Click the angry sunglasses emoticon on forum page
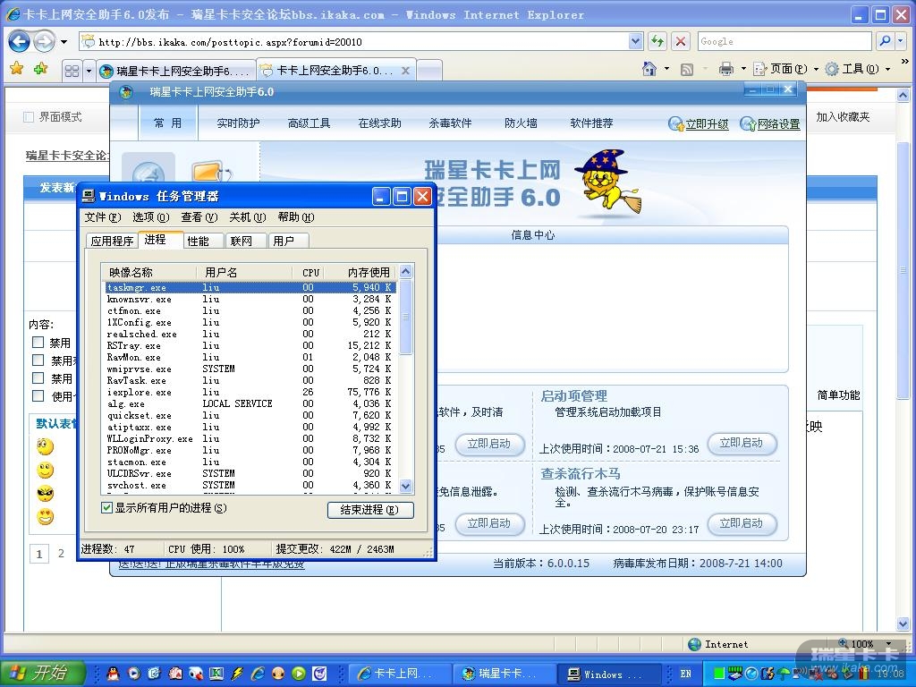 pos(45,494)
